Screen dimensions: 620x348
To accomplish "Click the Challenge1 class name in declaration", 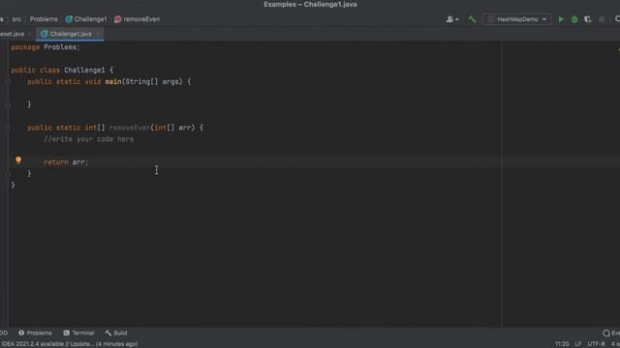I will point(84,71).
